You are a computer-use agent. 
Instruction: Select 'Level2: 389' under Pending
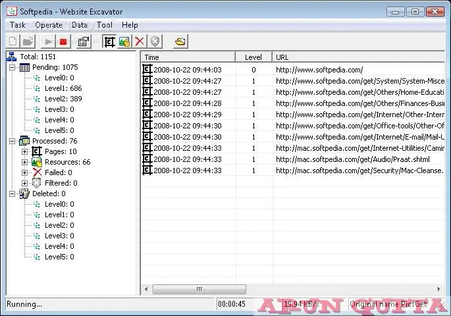[63, 99]
